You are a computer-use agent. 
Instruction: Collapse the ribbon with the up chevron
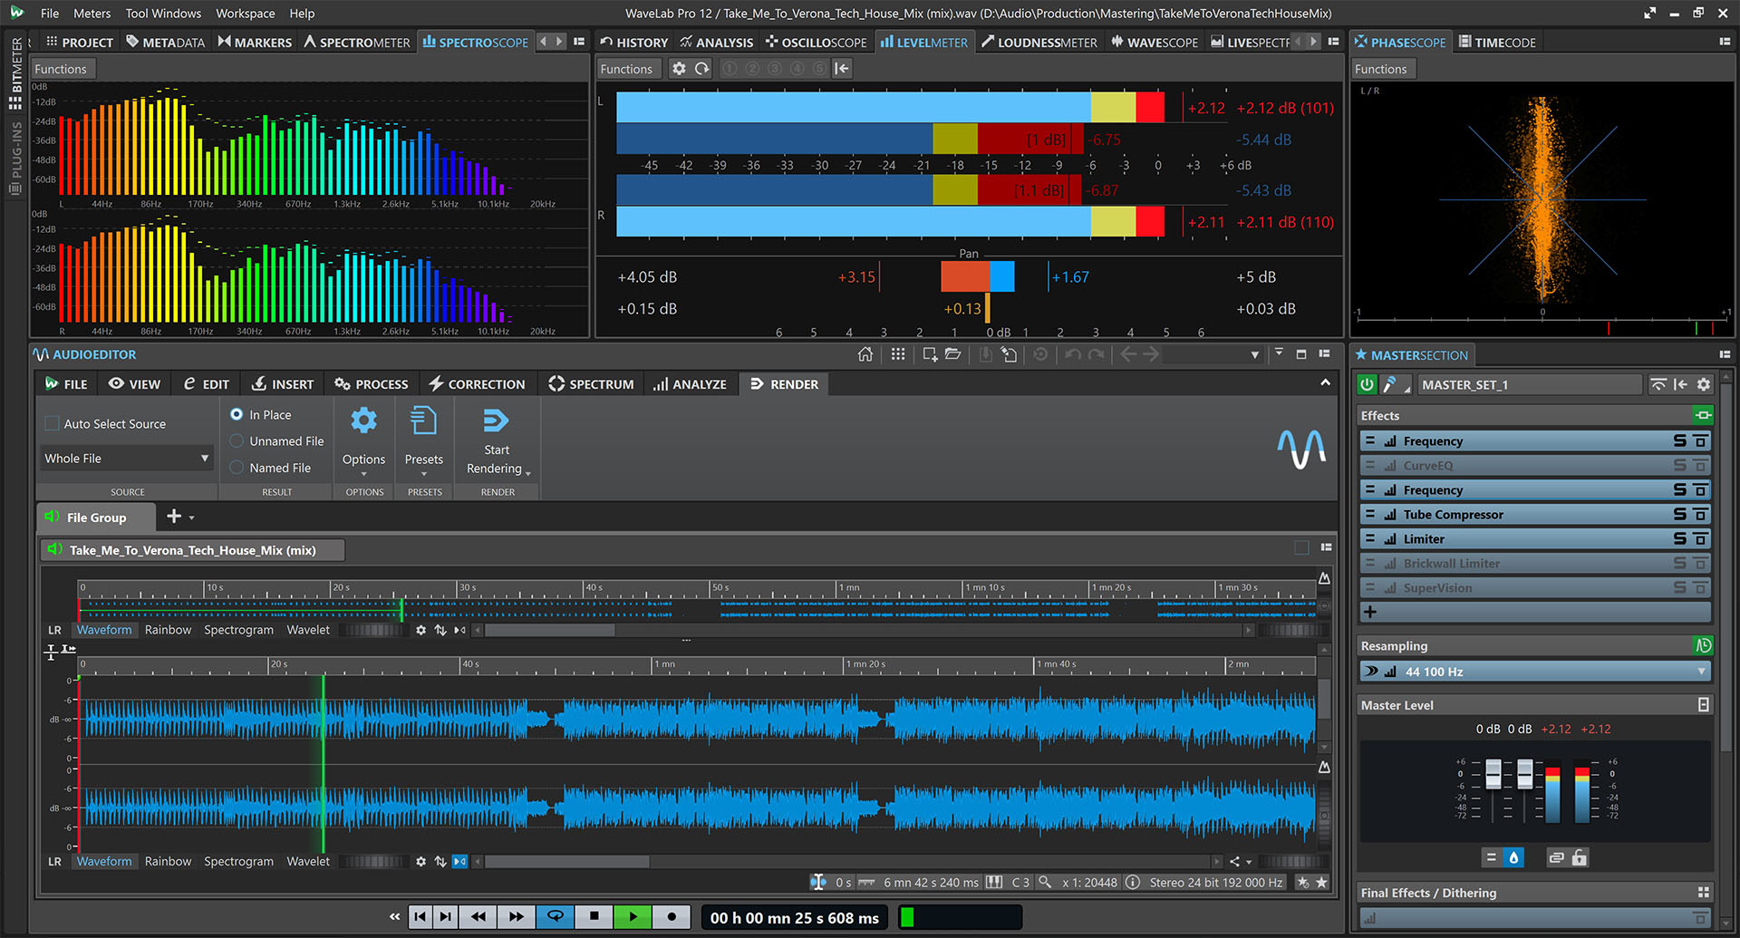(x=1325, y=383)
